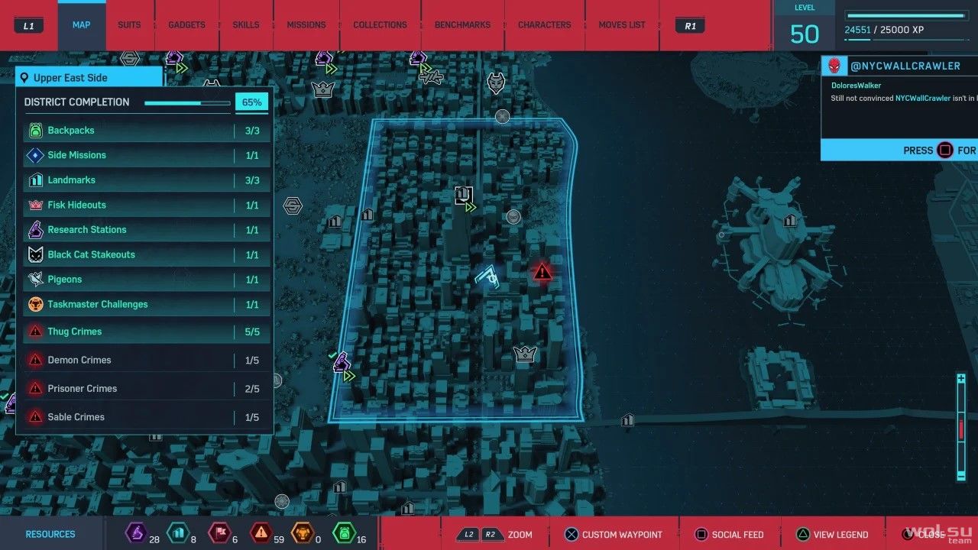The image size is (978, 550).
Task: Click the Side Missions diamond icon
Action: tap(35, 155)
